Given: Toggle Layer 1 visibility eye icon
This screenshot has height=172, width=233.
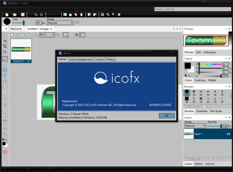Looking at the screenshot, I should click(228, 134).
